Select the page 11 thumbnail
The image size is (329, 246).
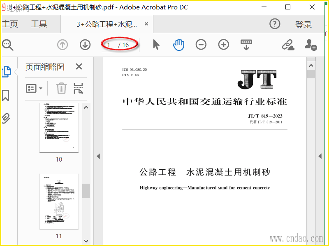tap(59, 201)
